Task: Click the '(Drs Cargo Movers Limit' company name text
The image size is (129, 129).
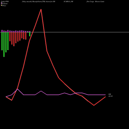Action: pos(95,2)
